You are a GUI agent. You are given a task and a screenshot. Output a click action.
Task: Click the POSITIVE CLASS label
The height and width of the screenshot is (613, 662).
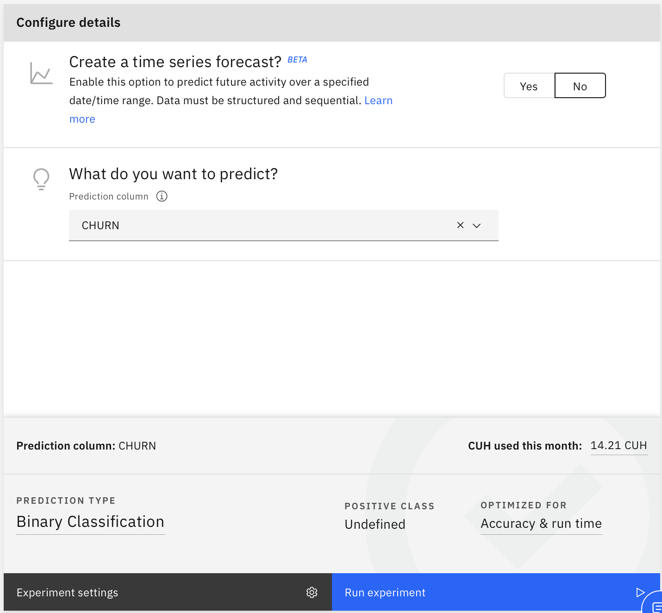coord(389,506)
